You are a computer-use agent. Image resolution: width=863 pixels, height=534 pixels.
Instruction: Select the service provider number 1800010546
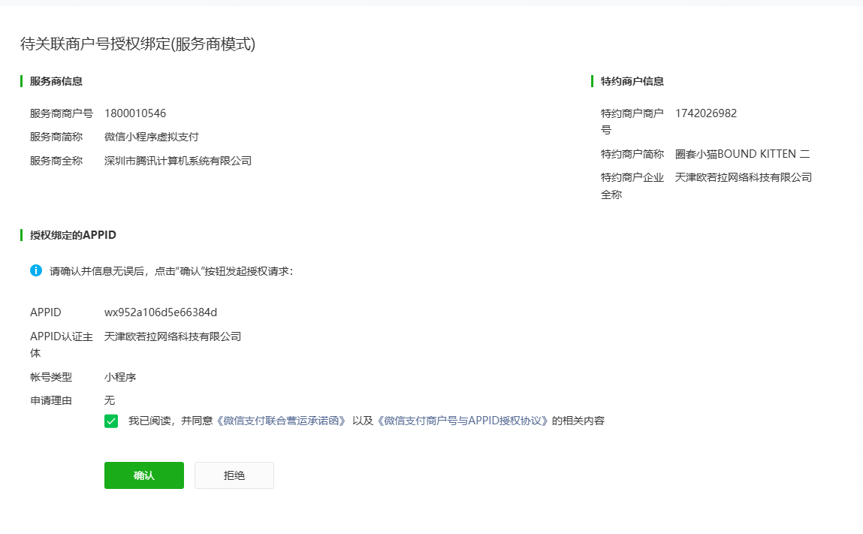pos(135,113)
